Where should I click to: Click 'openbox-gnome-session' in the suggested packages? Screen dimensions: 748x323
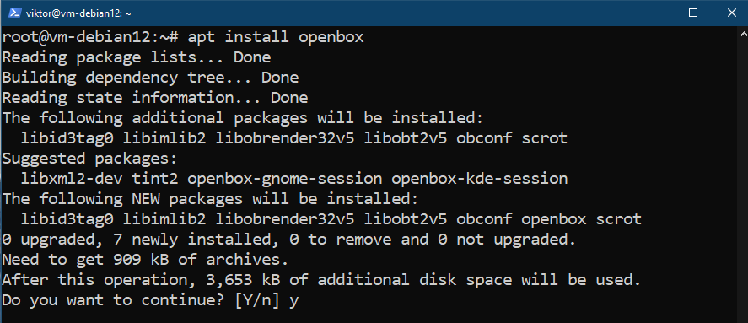pyautogui.click(x=285, y=179)
